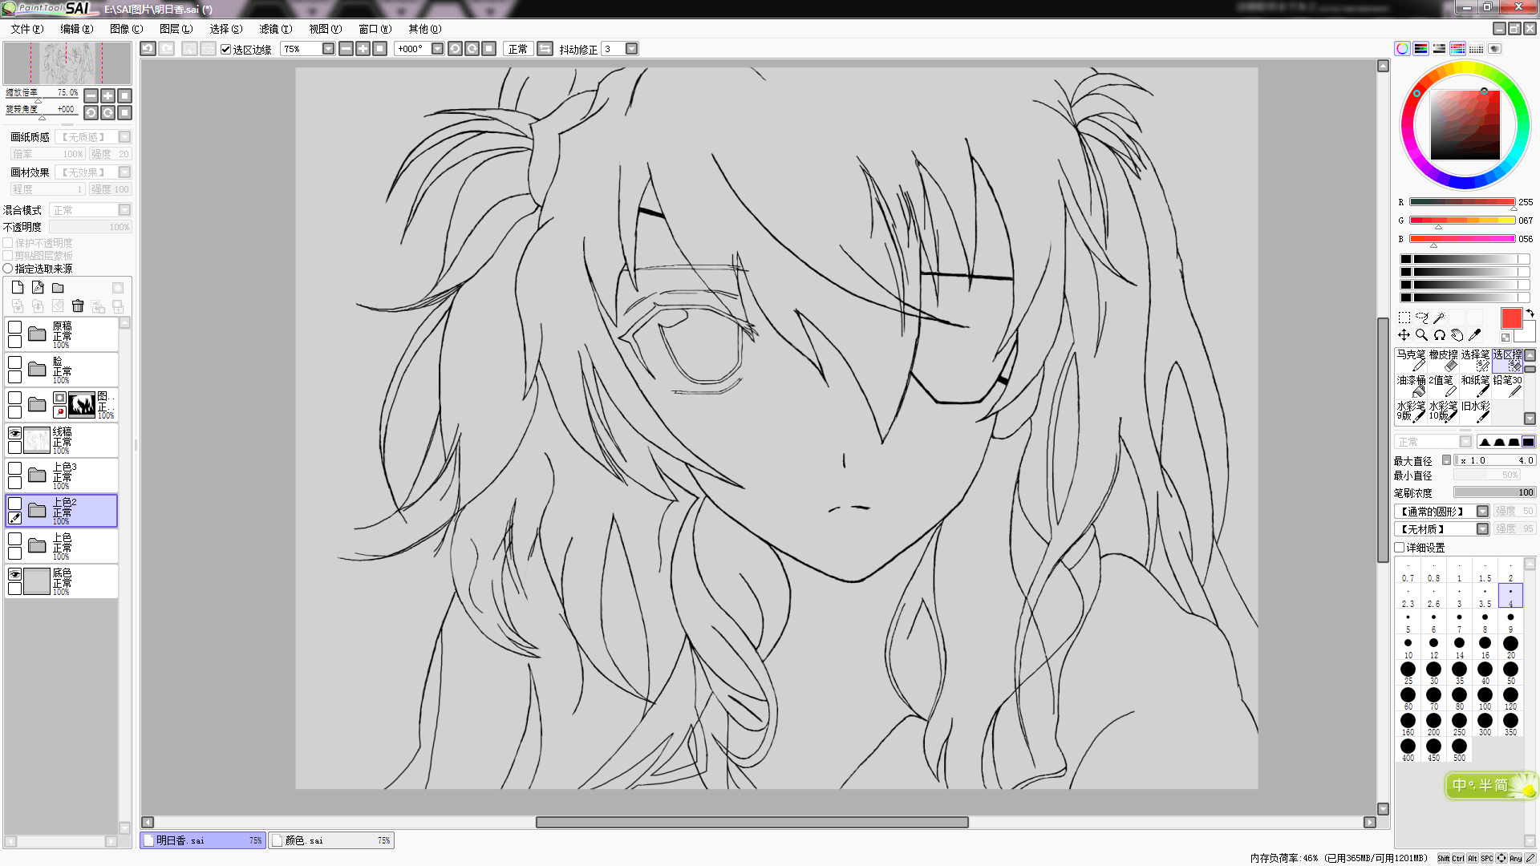Delete layer with the trash can icon
Screen dimensions: 1540x866
pyautogui.click(x=78, y=306)
